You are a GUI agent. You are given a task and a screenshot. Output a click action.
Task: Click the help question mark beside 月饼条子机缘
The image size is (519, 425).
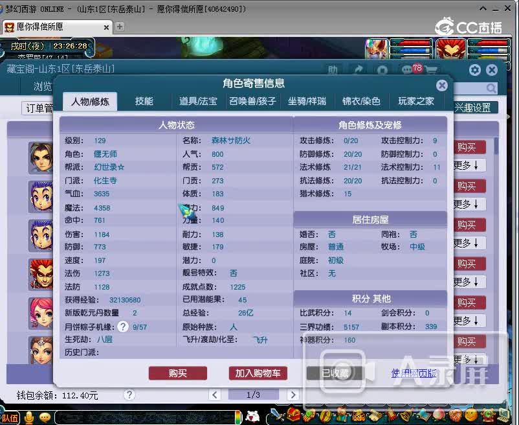click(123, 327)
